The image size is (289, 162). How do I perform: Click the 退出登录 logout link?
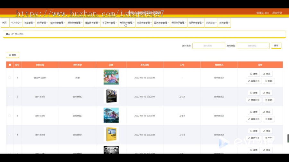click(277, 13)
